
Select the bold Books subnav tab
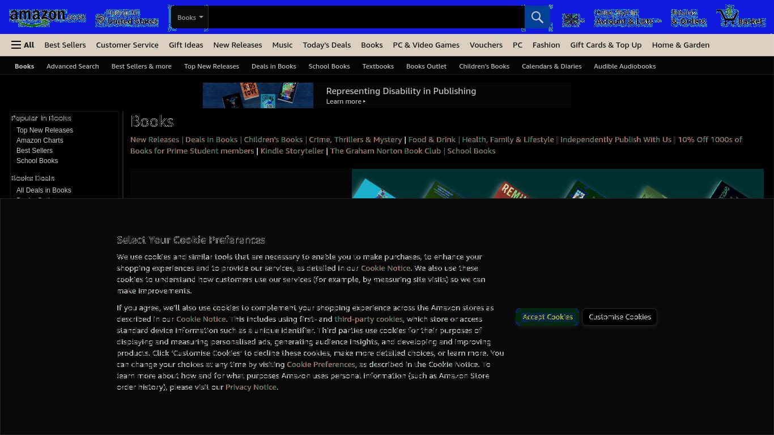(24, 66)
